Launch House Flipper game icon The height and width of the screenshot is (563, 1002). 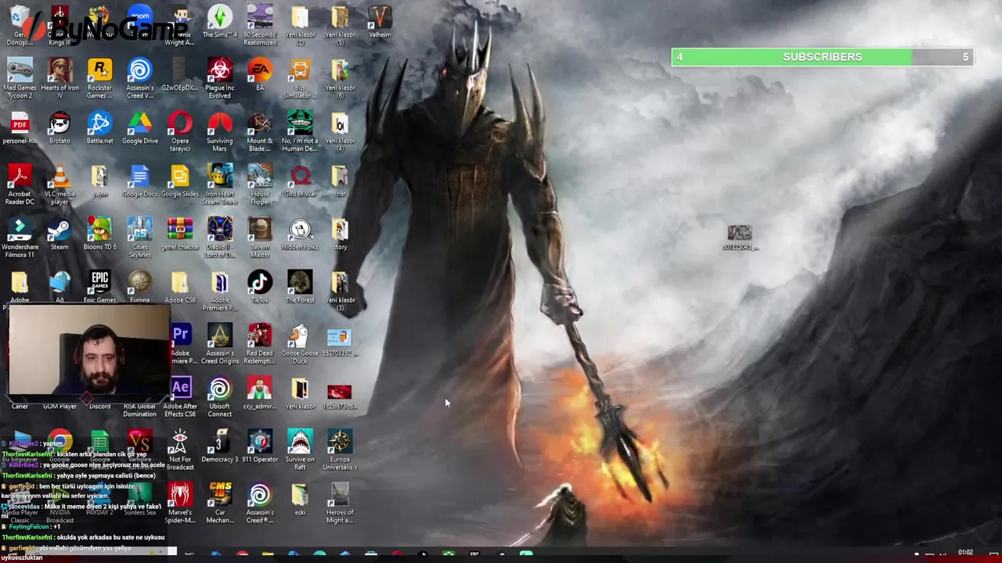pos(260,185)
